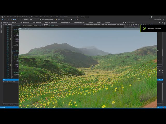Viewport: 166px width, 124px height.
Task: Open the registerUniform member dropdown
Action: point(104,25)
